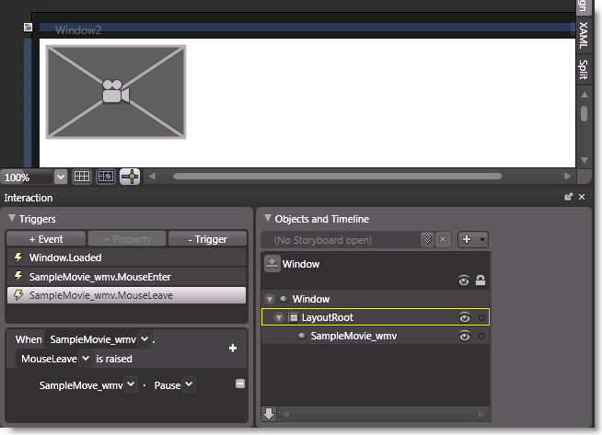The image size is (602, 435).
Task: Click the No Storyboard open field
Action: click(341, 240)
